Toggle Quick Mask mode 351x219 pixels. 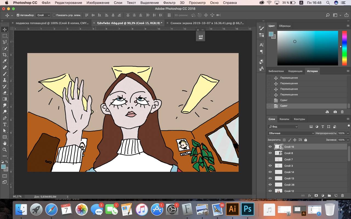pyautogui.click(x=5, y=176)
